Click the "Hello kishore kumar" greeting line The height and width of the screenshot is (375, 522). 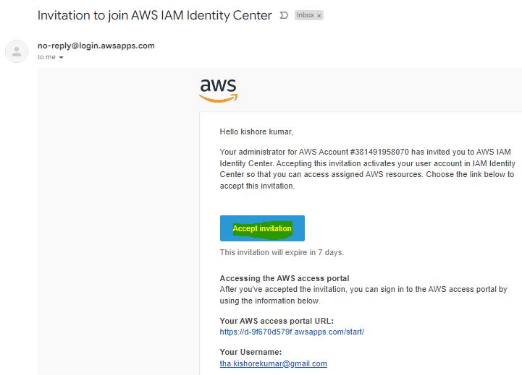coord(256,132)
